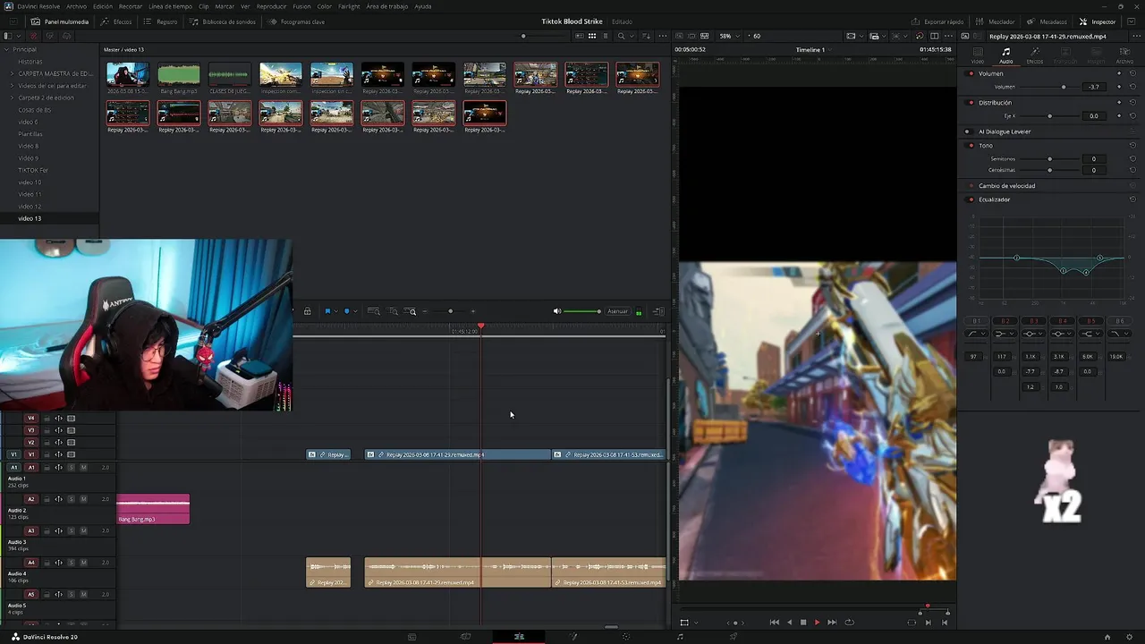
Task: Reset the Volumen section
Action: (1132, 73)
